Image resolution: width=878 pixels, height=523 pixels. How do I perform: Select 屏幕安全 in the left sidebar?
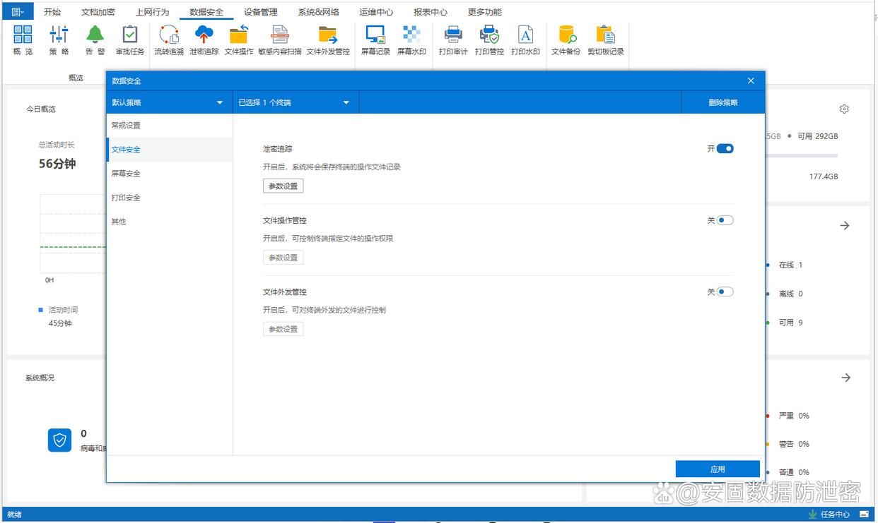tap(126, 174)
